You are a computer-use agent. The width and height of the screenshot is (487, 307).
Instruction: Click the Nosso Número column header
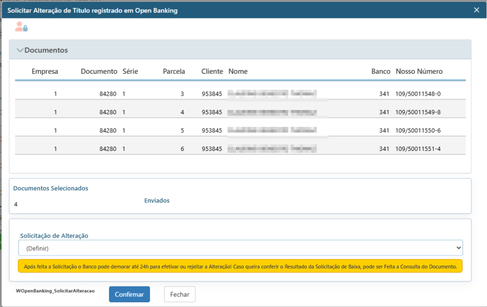point(419,71)
